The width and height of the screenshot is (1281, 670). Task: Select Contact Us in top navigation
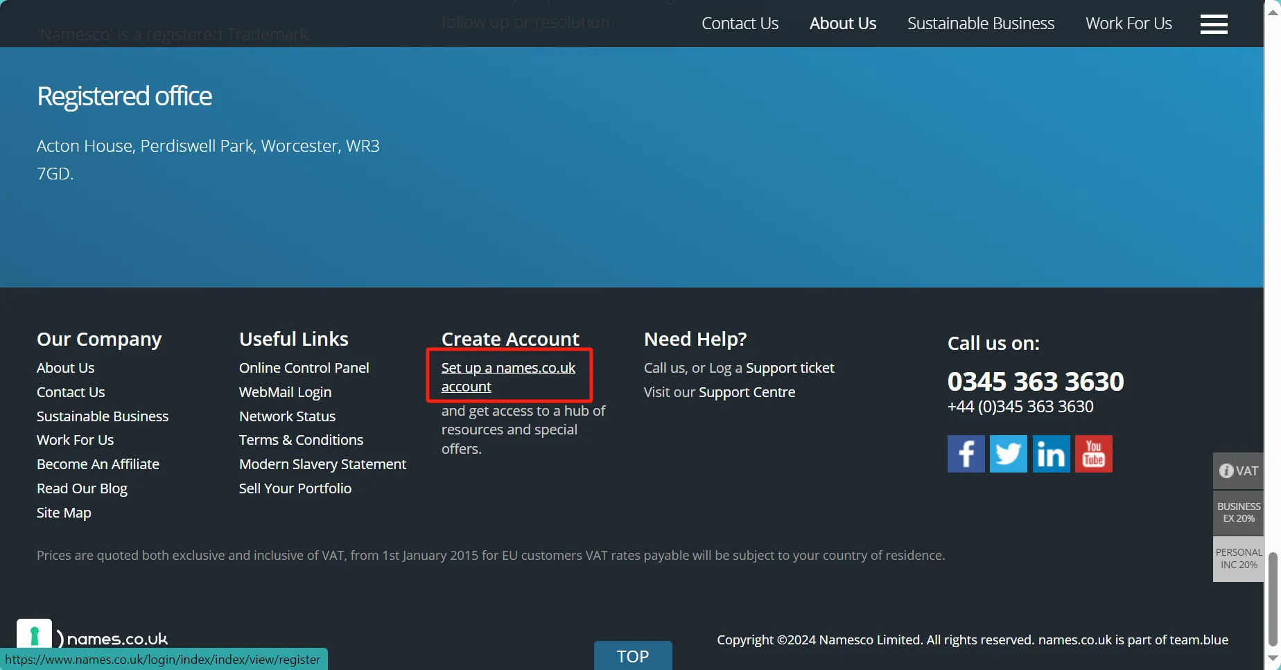point(740,24)
